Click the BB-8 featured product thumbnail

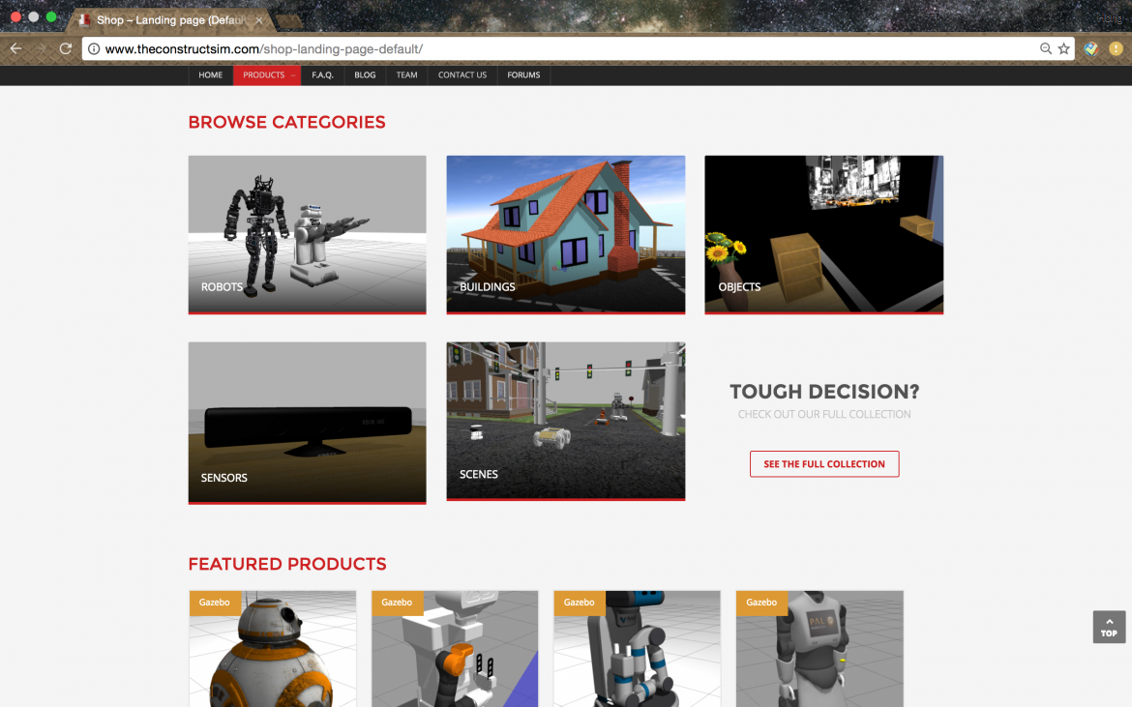tap(272, 648)
